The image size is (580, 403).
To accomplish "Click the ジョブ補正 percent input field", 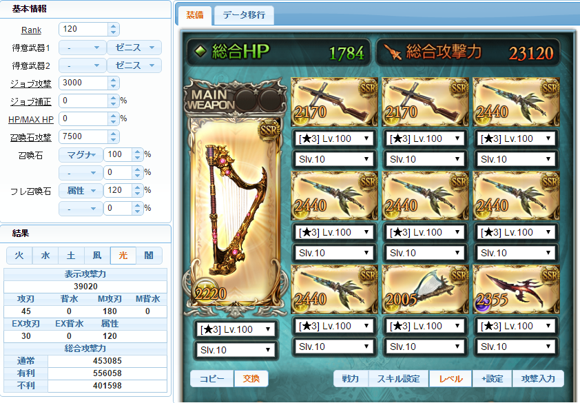I will (83, 101).
